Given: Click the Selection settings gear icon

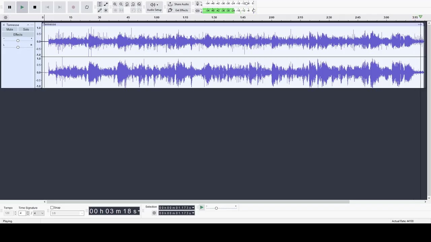Looking at the screenshot, I should click(154, 213).
